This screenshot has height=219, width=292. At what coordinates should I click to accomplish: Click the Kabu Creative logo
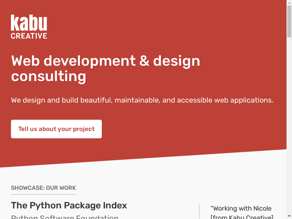pyautogui.click(x=29, y=26)
